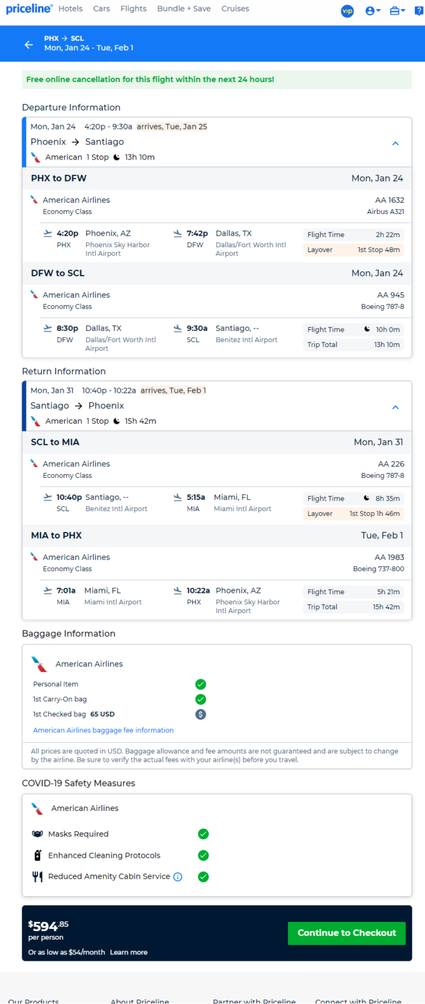
Task: Click the American Airlines logo in Baggage Information
Action: click(x=39, y=664)
